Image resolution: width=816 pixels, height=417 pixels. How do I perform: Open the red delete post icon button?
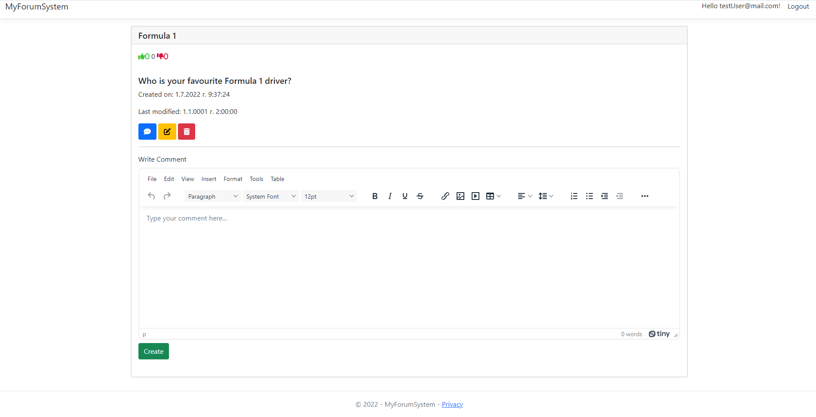click(x=186, y=132)
